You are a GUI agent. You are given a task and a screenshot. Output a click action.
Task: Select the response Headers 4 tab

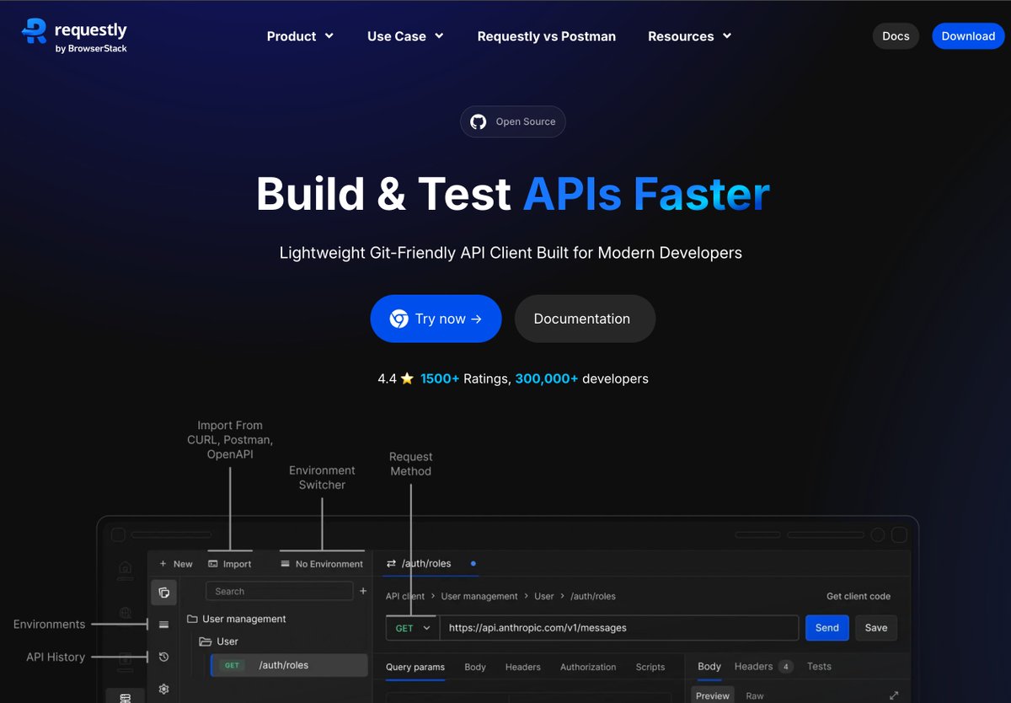click(x=763, y=667)
